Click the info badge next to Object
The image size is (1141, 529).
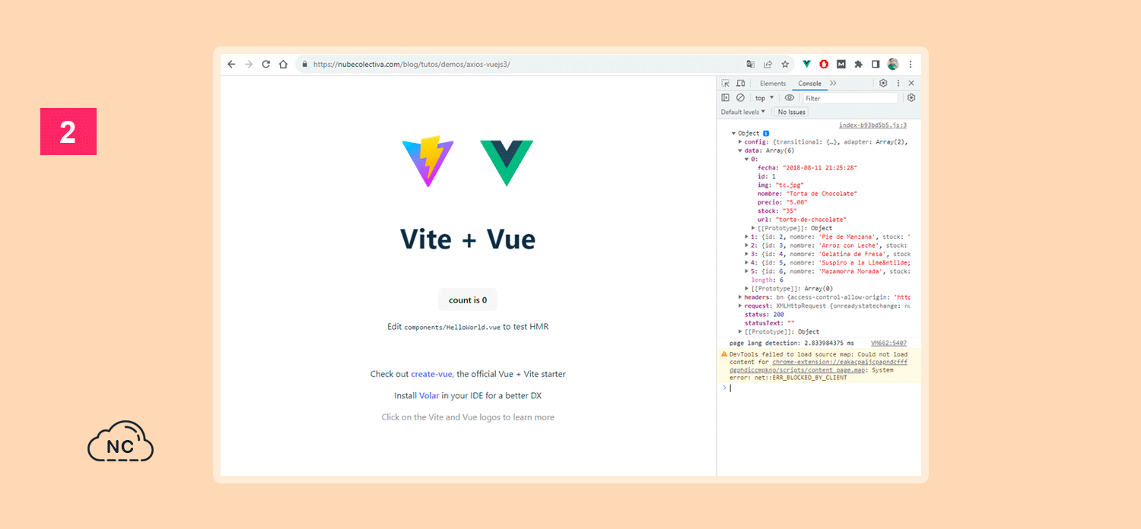coord(766,133)
